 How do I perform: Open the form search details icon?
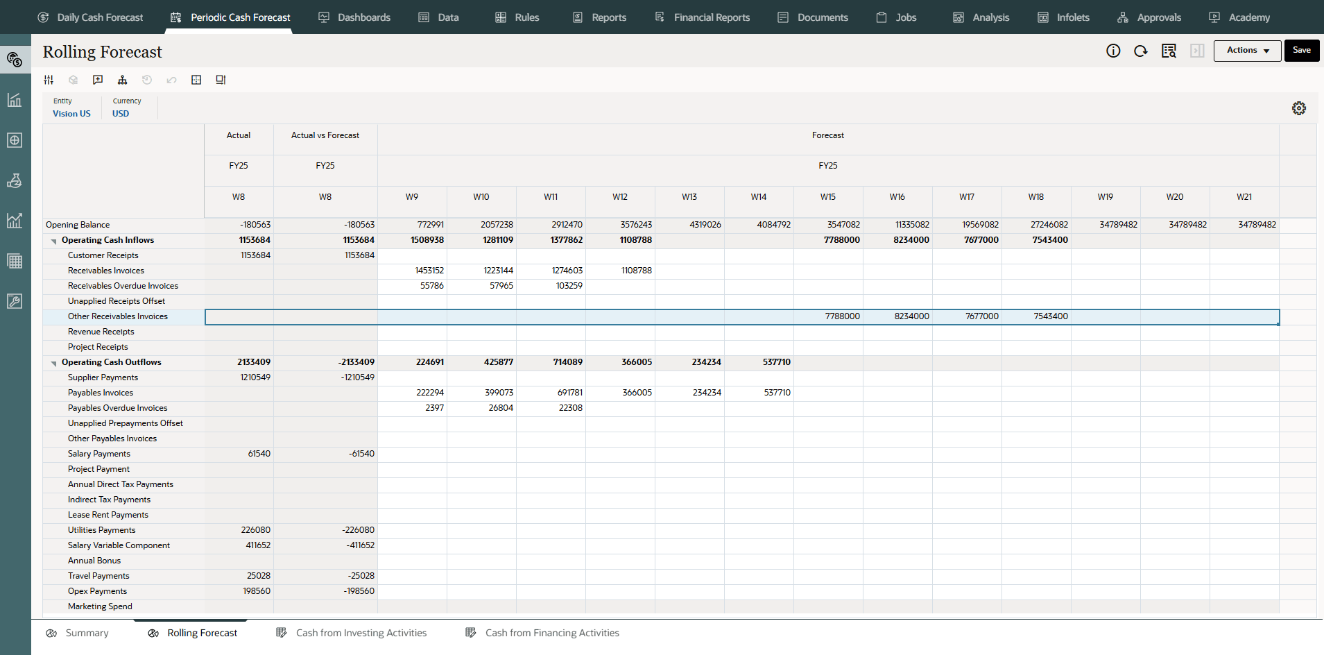coord(1169,51)
